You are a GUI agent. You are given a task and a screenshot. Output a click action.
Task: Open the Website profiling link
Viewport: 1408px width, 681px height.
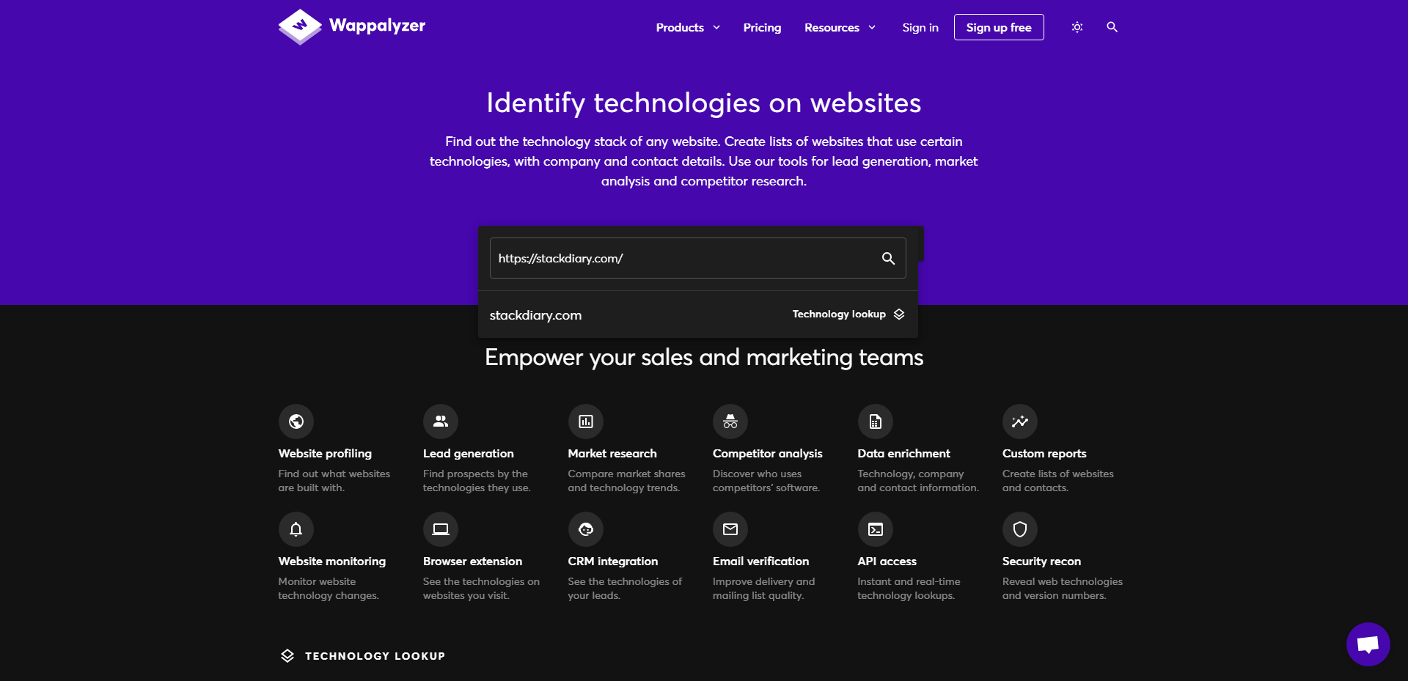(x=325, y=454)
